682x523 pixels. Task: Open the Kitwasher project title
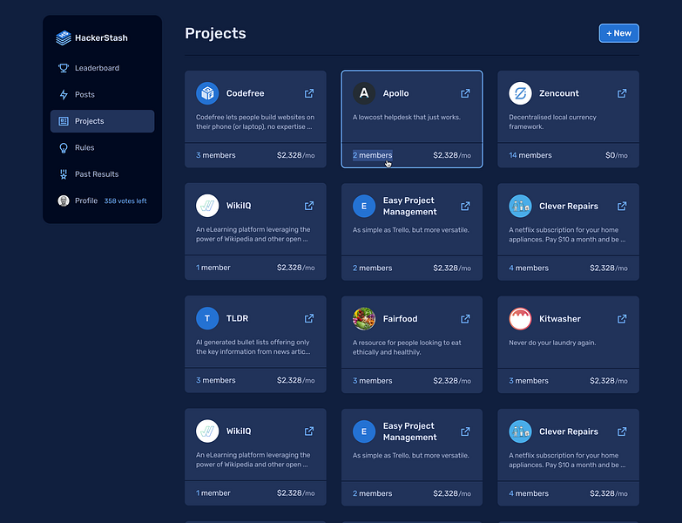560,319
